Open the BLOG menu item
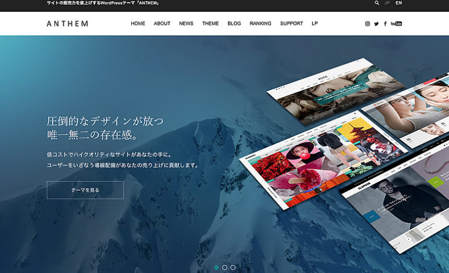449x273 pixels. pyautogui.click(x=234, y=23)
